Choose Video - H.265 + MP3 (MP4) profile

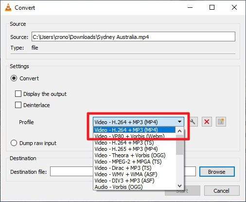126,149
